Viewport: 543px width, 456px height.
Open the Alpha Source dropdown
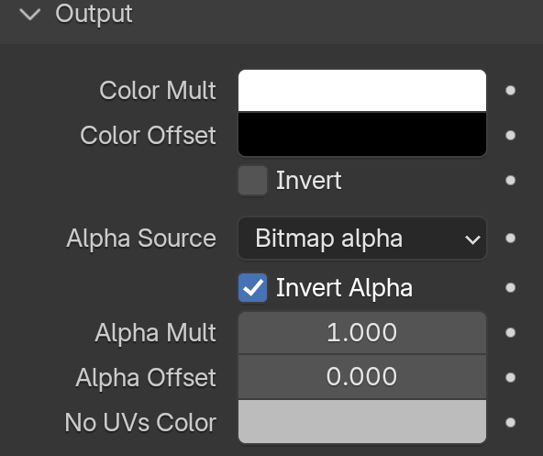362,239
